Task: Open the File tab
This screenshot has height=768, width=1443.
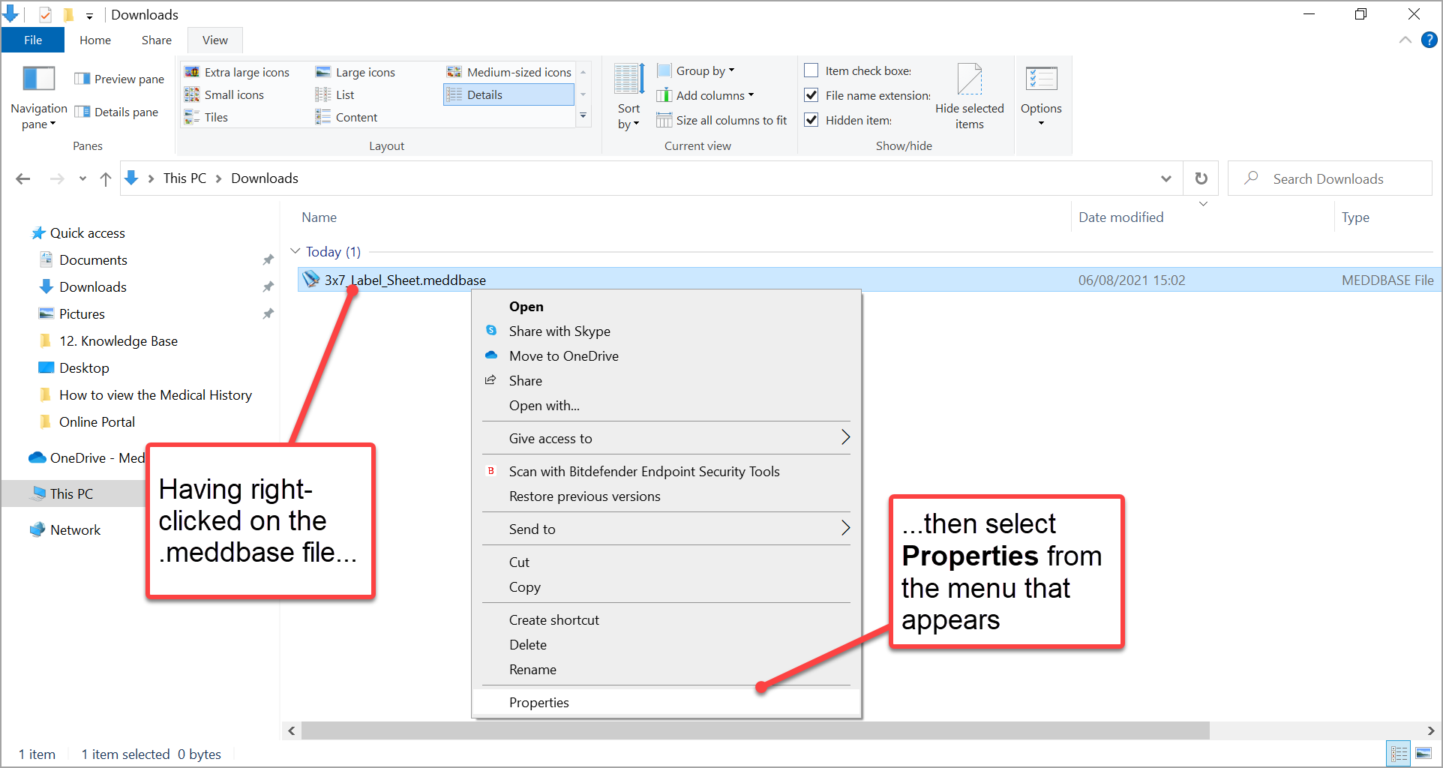Action: tap(33, 40)
